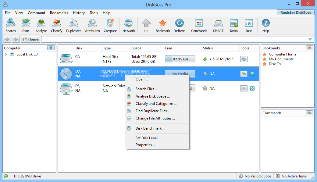Viewport: 317px width, 182px height.
Task: Open the SMART disk monitor
Action: 218,26
